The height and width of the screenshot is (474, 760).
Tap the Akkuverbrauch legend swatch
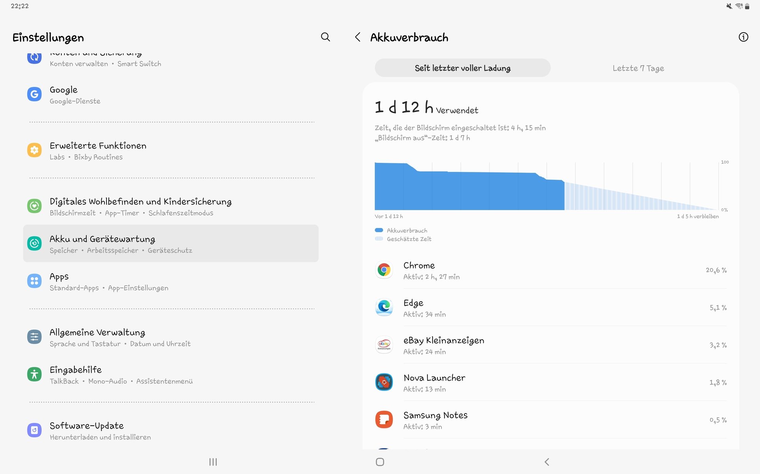(379, 230)
